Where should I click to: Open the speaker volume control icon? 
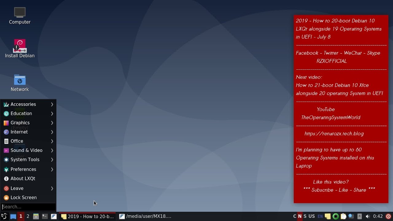(368, 216)
